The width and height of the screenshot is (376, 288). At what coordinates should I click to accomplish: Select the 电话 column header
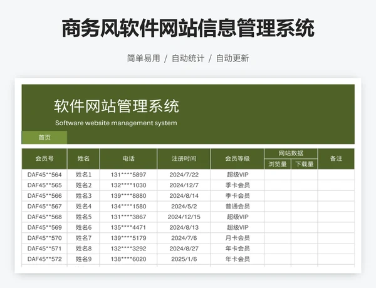128,158
